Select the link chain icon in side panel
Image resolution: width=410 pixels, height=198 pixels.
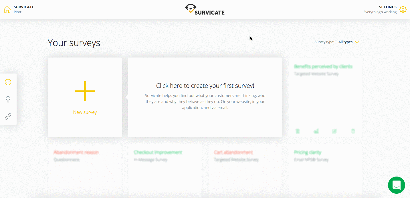coord(8,116)
